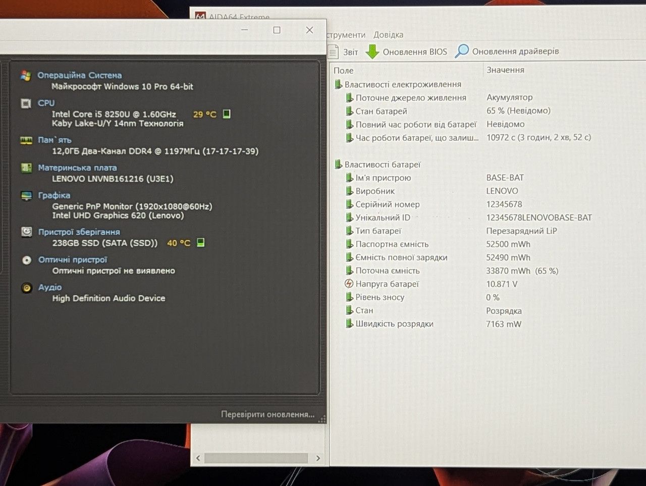Click the audio speaker icon next to Аудіо

coord(26,288)
